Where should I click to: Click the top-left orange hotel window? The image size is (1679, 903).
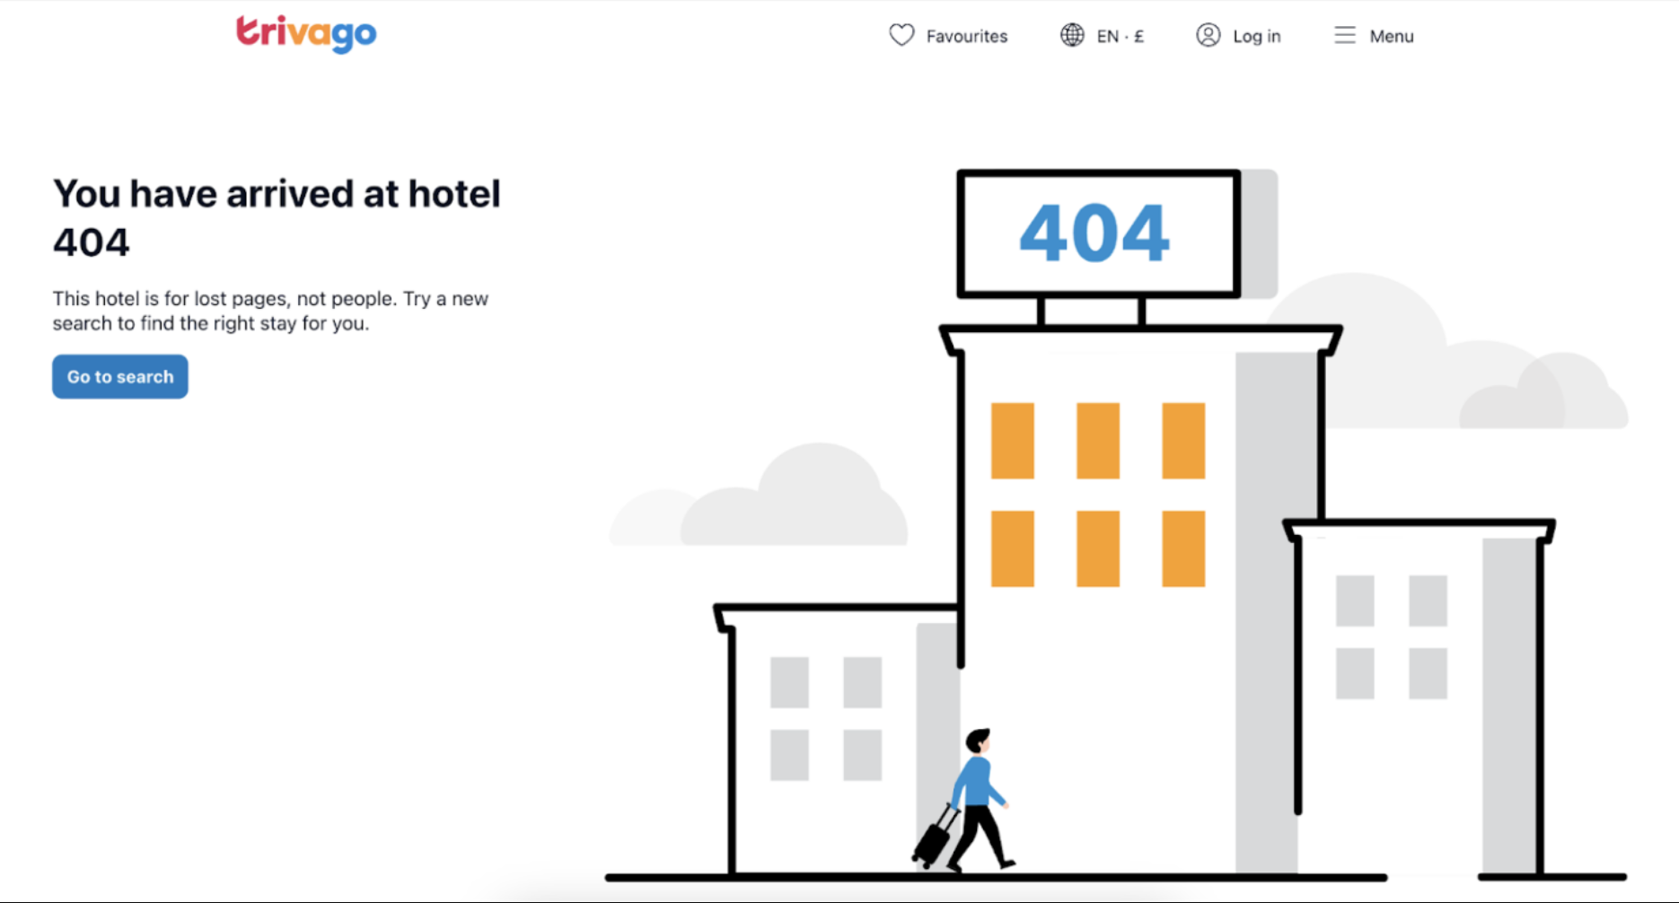(1012, 441)
